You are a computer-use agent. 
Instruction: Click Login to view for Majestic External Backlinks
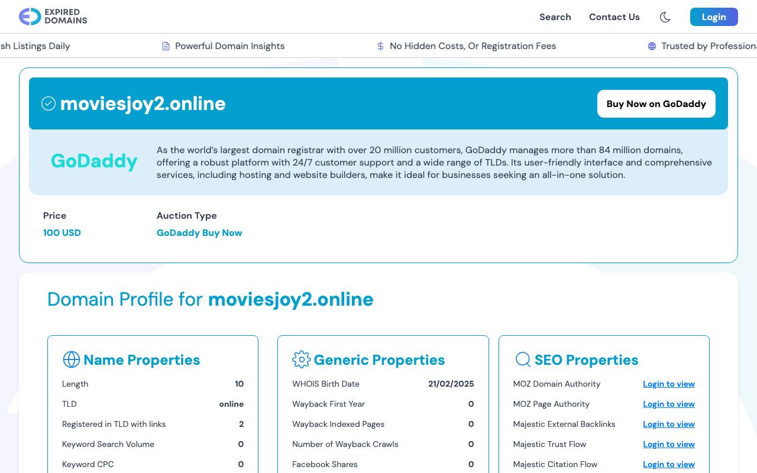point(669,424)
